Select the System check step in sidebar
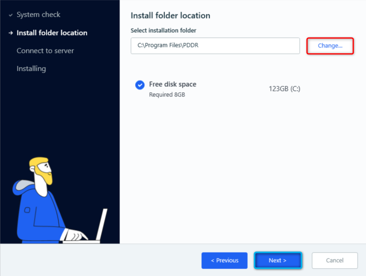Screen dimensions: 366x276 38,15
